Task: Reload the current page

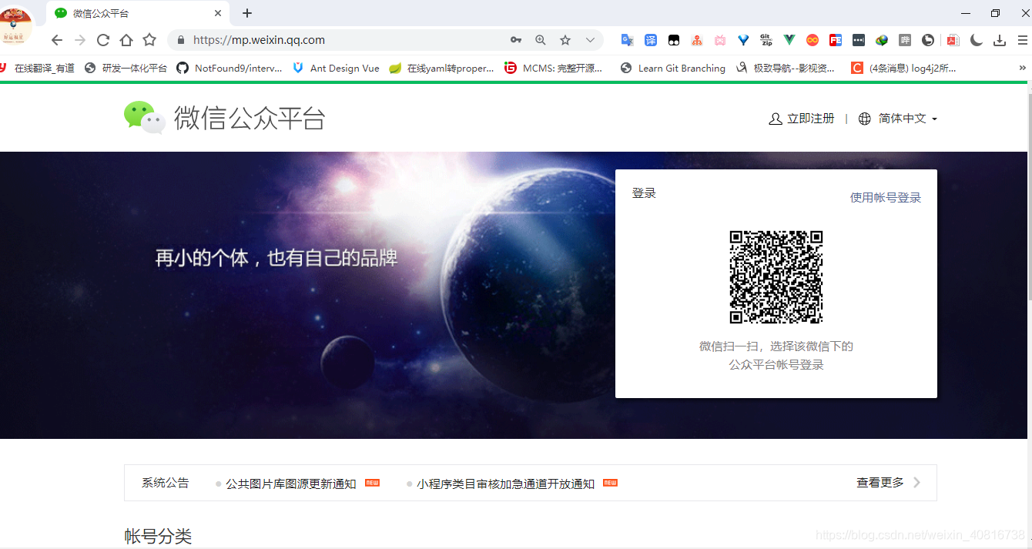Action: coord(103,40)
